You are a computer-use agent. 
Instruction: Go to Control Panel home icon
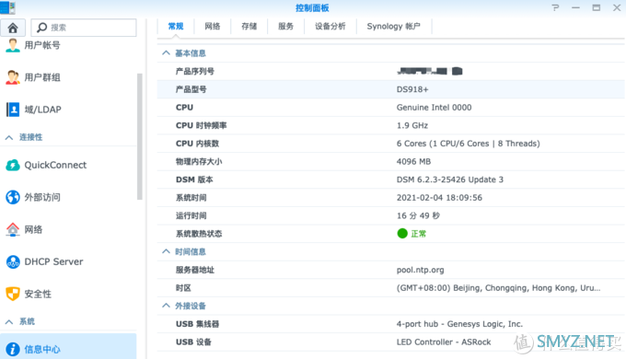(x=13, y=28)
